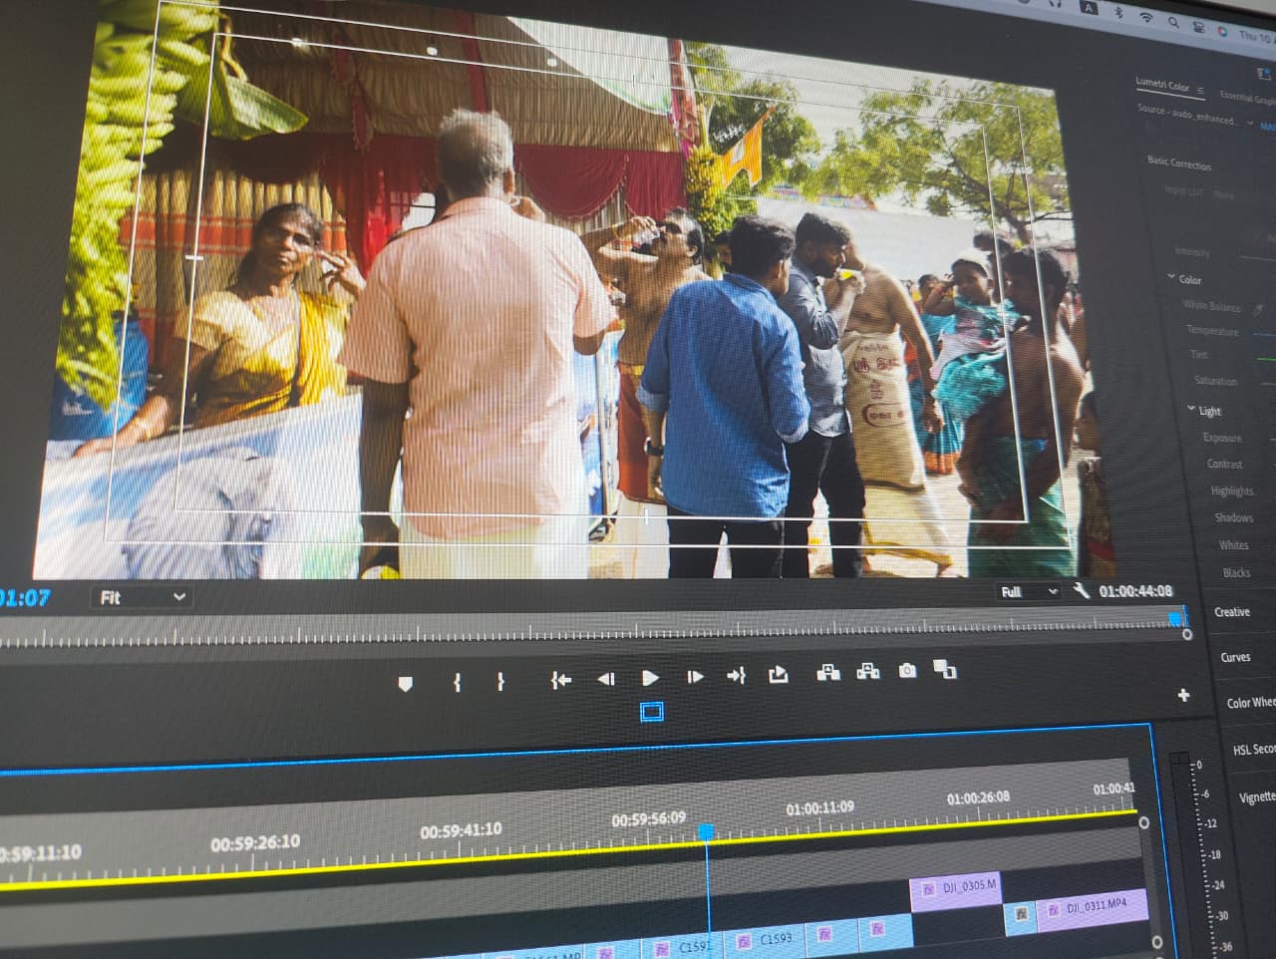Click the fx badge on the DJI_0305 clip
The image size is (1276, 959).
click(928, 889)
